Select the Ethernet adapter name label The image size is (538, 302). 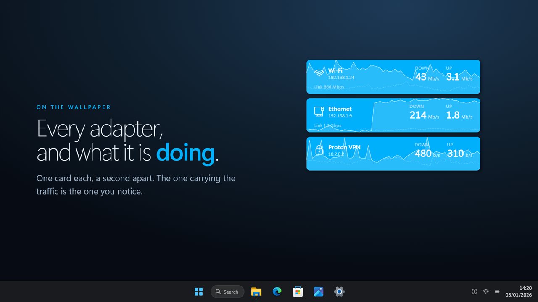340,109
